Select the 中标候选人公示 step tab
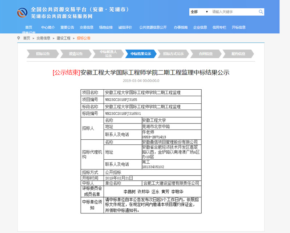Screen dimensions: 290x233 108,54
